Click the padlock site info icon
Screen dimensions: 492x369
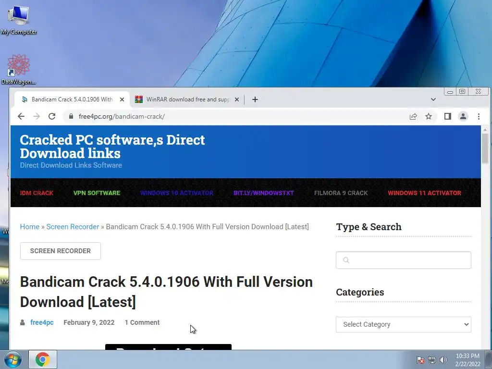(71, 116)
